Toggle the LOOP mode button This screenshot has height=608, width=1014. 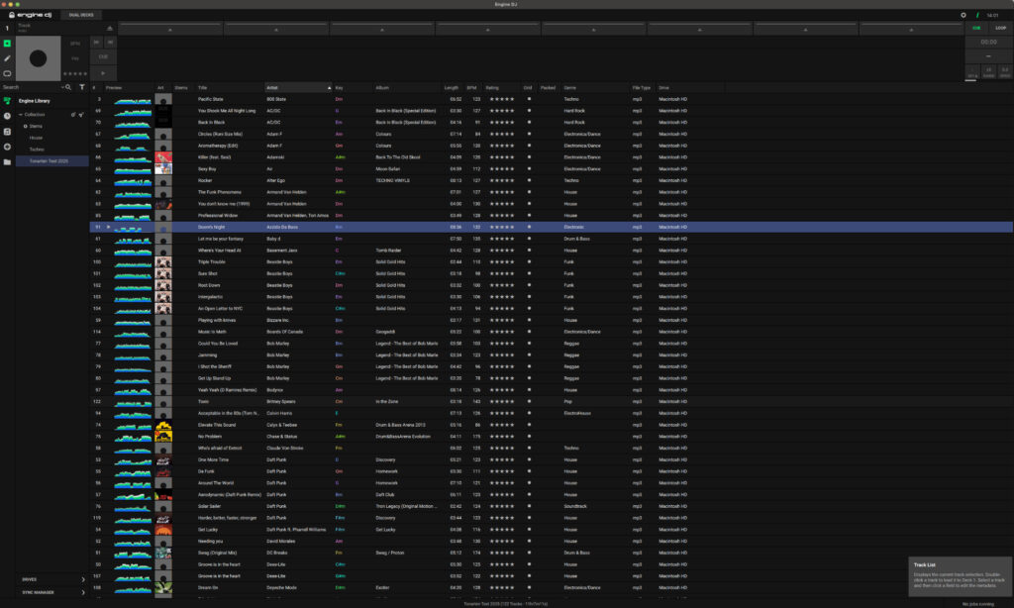(1000, 28)
